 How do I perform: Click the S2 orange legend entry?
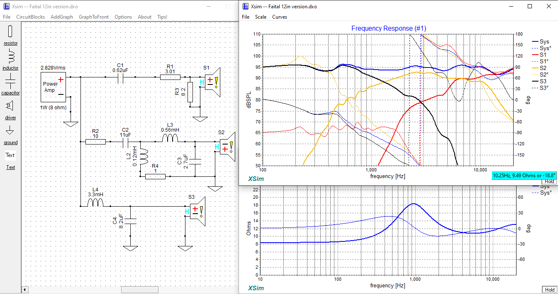coord(539,67)
